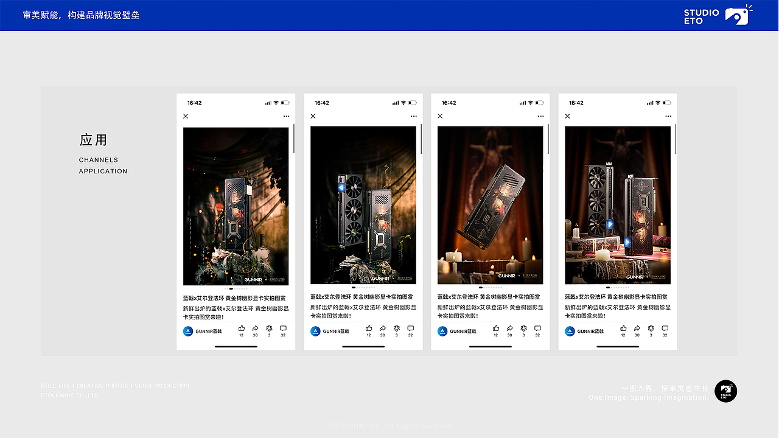The width and height of the screenshot is (779, 438).
Task: Tap the thumbs-up like icon in the first phone
Action: [x=242, y=328]
